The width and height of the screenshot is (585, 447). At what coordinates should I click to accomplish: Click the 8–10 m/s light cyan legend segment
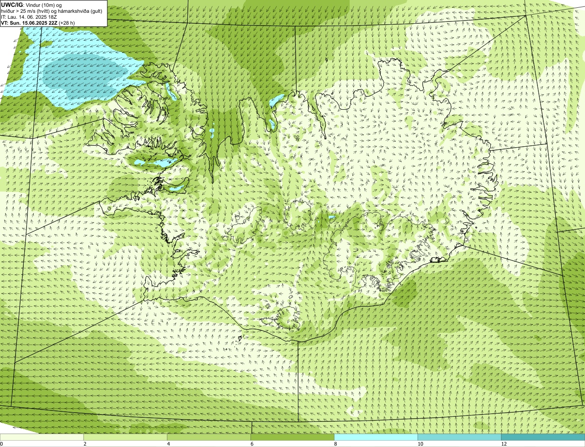pos(377,437)
